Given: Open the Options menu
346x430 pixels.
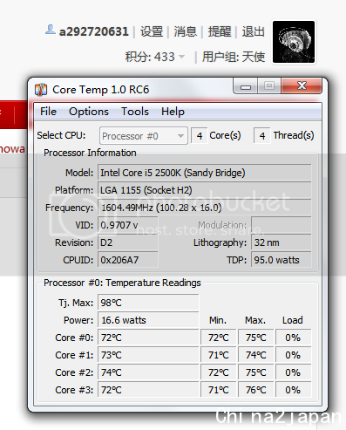Looking at the screenshot, I should pyautogui.click(x=89, y=112).
